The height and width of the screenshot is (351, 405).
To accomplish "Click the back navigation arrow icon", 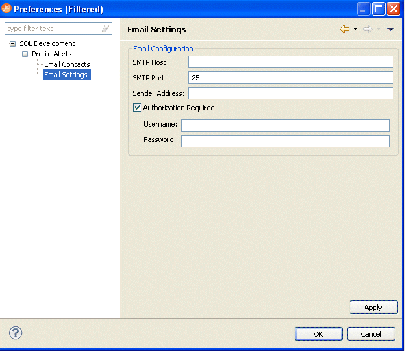I will [345, 29].
